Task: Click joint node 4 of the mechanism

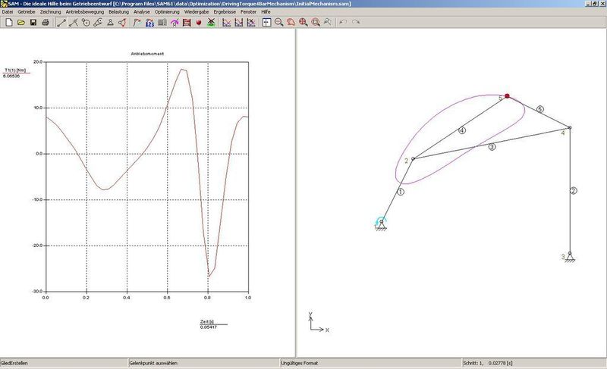Action: pyautogui.click(x=570, y=127)
